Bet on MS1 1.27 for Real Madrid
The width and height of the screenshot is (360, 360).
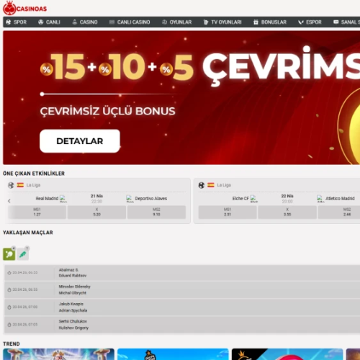click(37, 212)
